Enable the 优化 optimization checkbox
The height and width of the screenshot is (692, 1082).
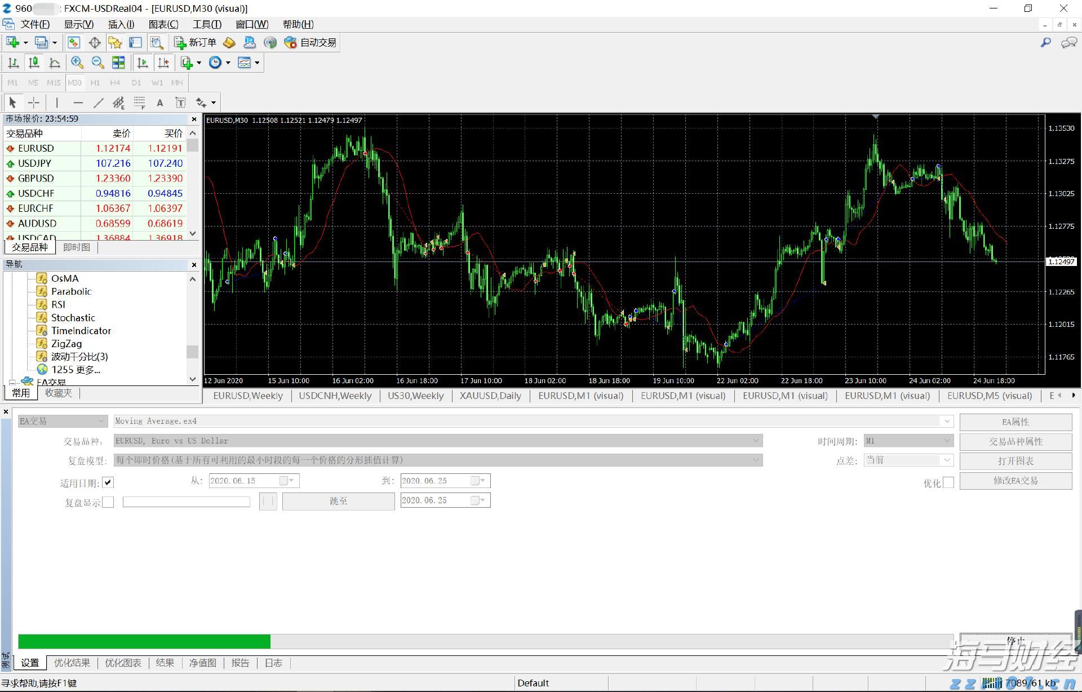tap(948, 483)
